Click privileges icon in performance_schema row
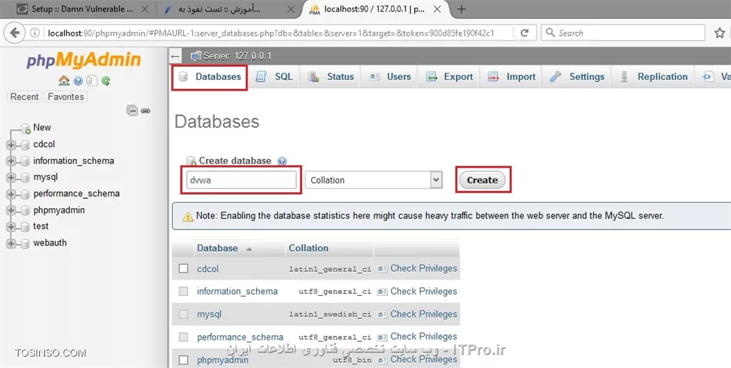This screenshot has height=368, width=731. point(383,337)
